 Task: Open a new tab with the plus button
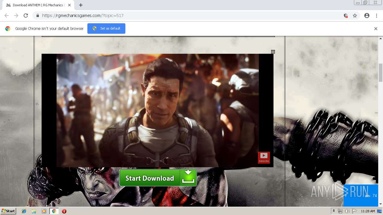coord(81,5)
